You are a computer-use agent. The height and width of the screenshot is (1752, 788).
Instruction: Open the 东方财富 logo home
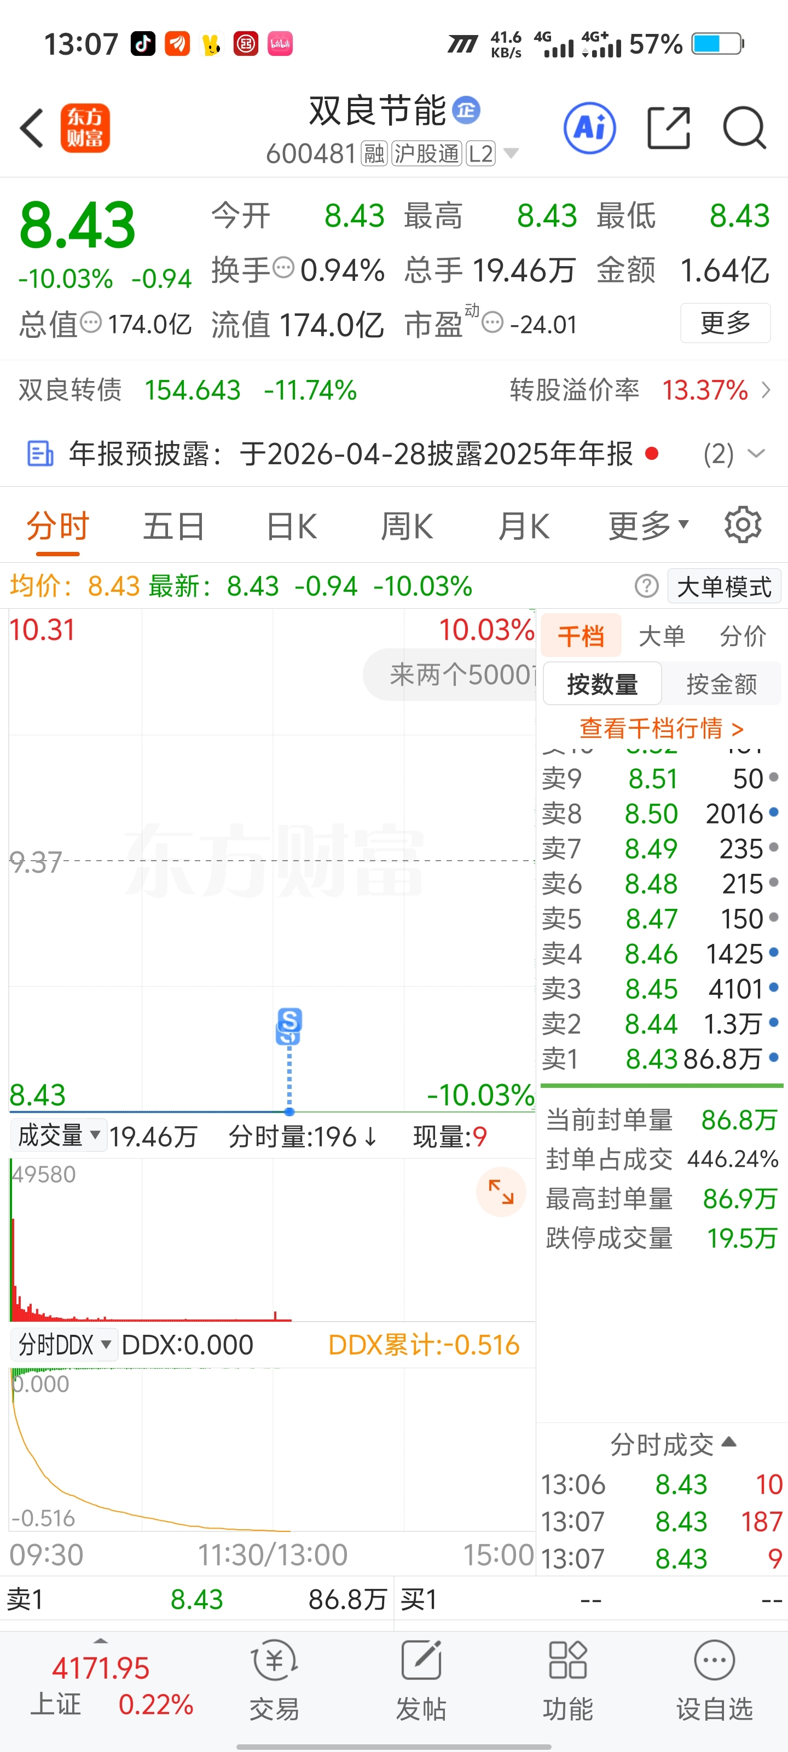85,128
